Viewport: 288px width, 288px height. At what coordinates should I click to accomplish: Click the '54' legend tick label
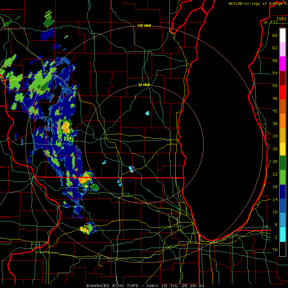pyautogui.click(x=275, y=73)
